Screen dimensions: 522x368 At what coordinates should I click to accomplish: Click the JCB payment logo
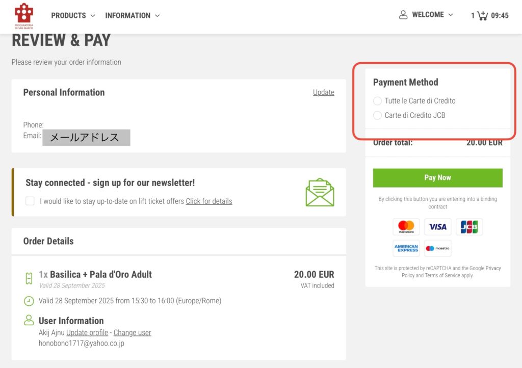(469, 227)
